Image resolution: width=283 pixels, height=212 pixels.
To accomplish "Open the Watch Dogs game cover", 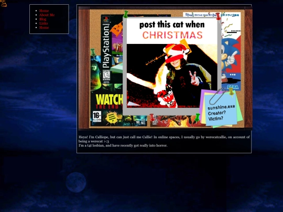I will [x=106, y=105].
